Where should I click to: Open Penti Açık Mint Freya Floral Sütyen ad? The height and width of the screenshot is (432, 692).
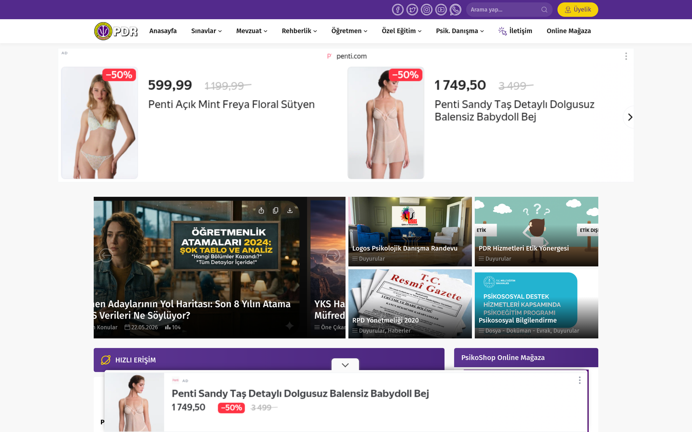click(231, 104)
